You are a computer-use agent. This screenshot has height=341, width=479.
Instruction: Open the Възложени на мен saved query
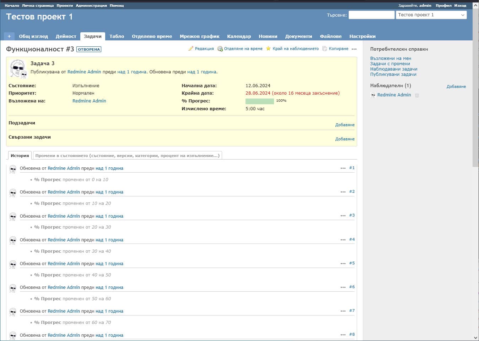click(391, 58)
